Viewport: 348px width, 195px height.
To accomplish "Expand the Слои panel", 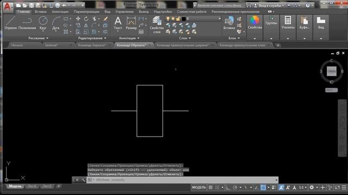I will [x=185, y=38].
